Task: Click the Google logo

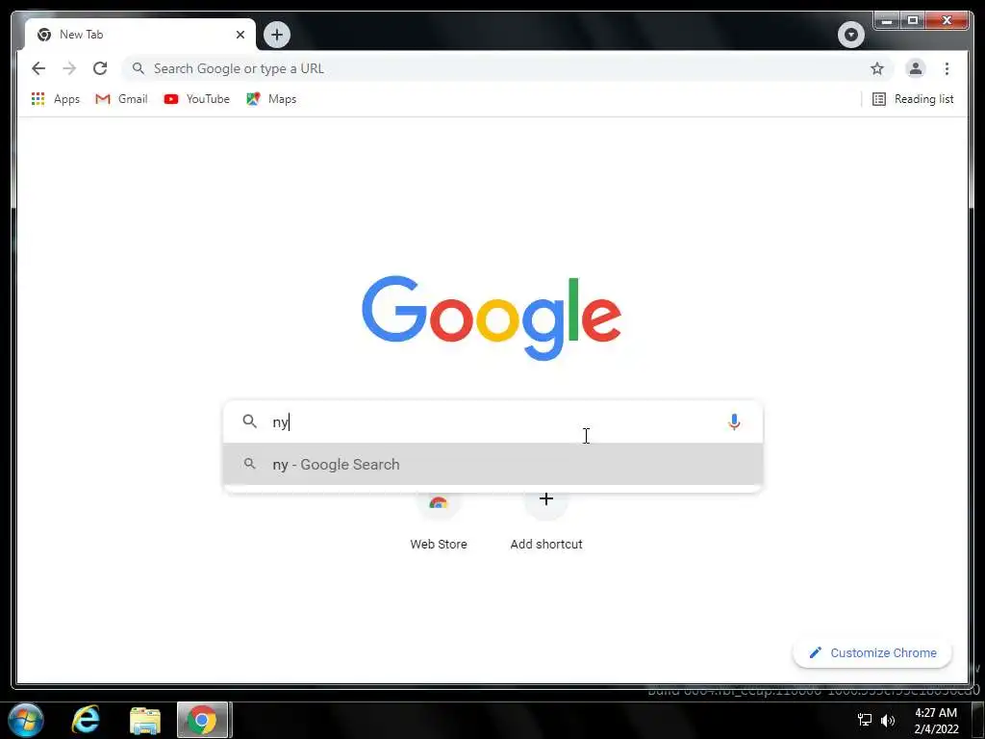Action: tap(492, 318)
